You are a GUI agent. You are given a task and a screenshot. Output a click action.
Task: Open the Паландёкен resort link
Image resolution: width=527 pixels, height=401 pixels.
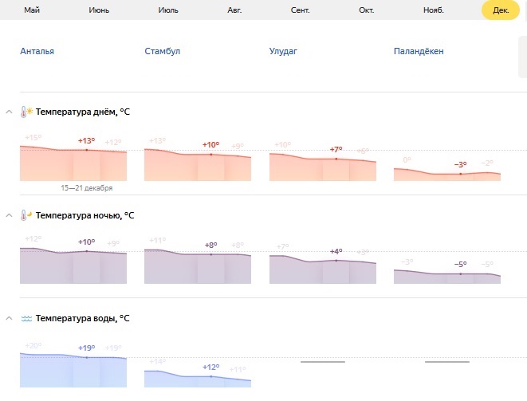tap(419, 51)
